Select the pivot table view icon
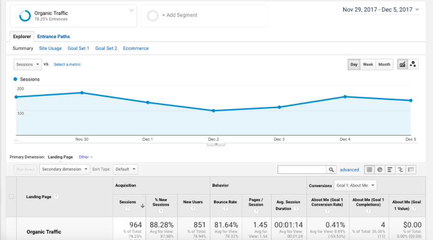 (411, 170)
